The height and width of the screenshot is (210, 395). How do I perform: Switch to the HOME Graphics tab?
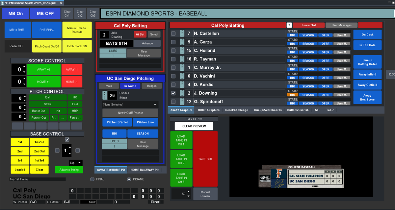(x=209, y=110)
